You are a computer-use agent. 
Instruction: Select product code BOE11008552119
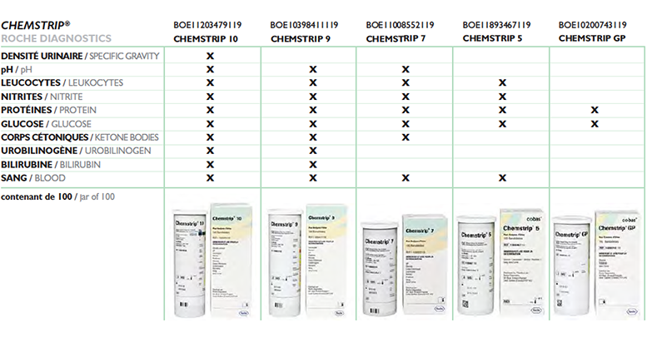tap(400, 25)
